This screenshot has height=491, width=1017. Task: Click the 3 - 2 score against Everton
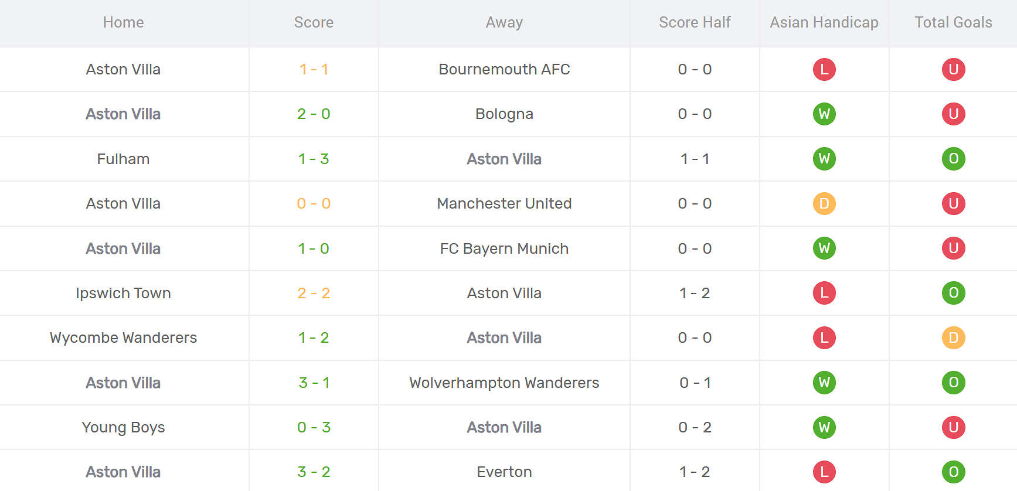pyautogui.click(x=314, y=472)
